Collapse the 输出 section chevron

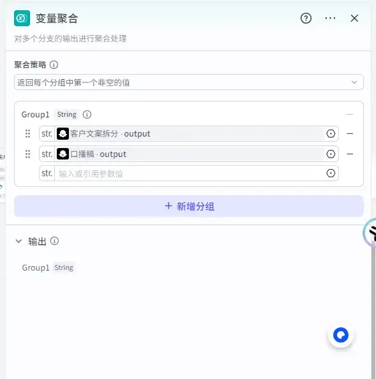pyautogui.click(x=19, y=241)
